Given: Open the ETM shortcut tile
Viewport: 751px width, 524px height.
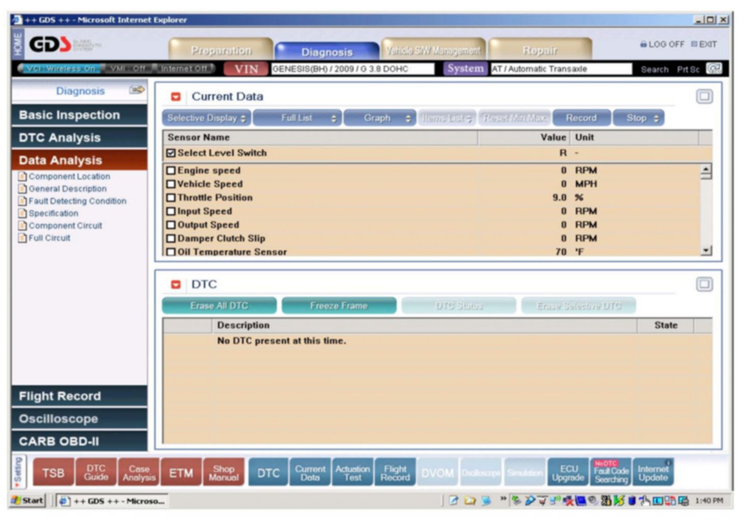Looking at the screenshot, I should [x=181, y=473].
